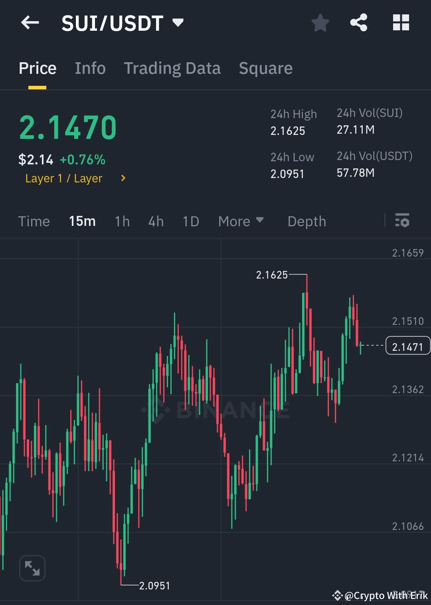Open the share options
The height and width of the screenshot is (605, 431).
pos(359,23)
